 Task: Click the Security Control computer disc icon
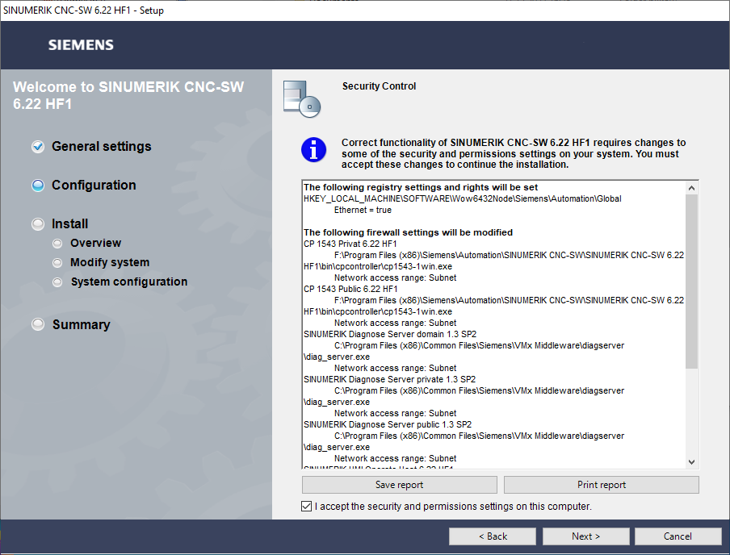pos(301,98)
